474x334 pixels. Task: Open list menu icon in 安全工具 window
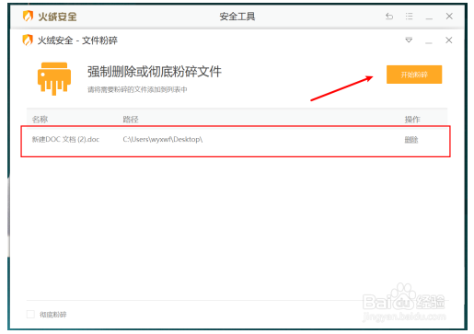click(409, 16)
